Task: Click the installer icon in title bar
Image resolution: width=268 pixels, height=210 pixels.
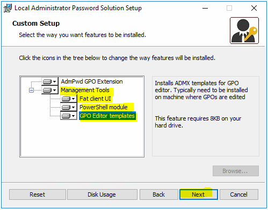Action: 8,8
